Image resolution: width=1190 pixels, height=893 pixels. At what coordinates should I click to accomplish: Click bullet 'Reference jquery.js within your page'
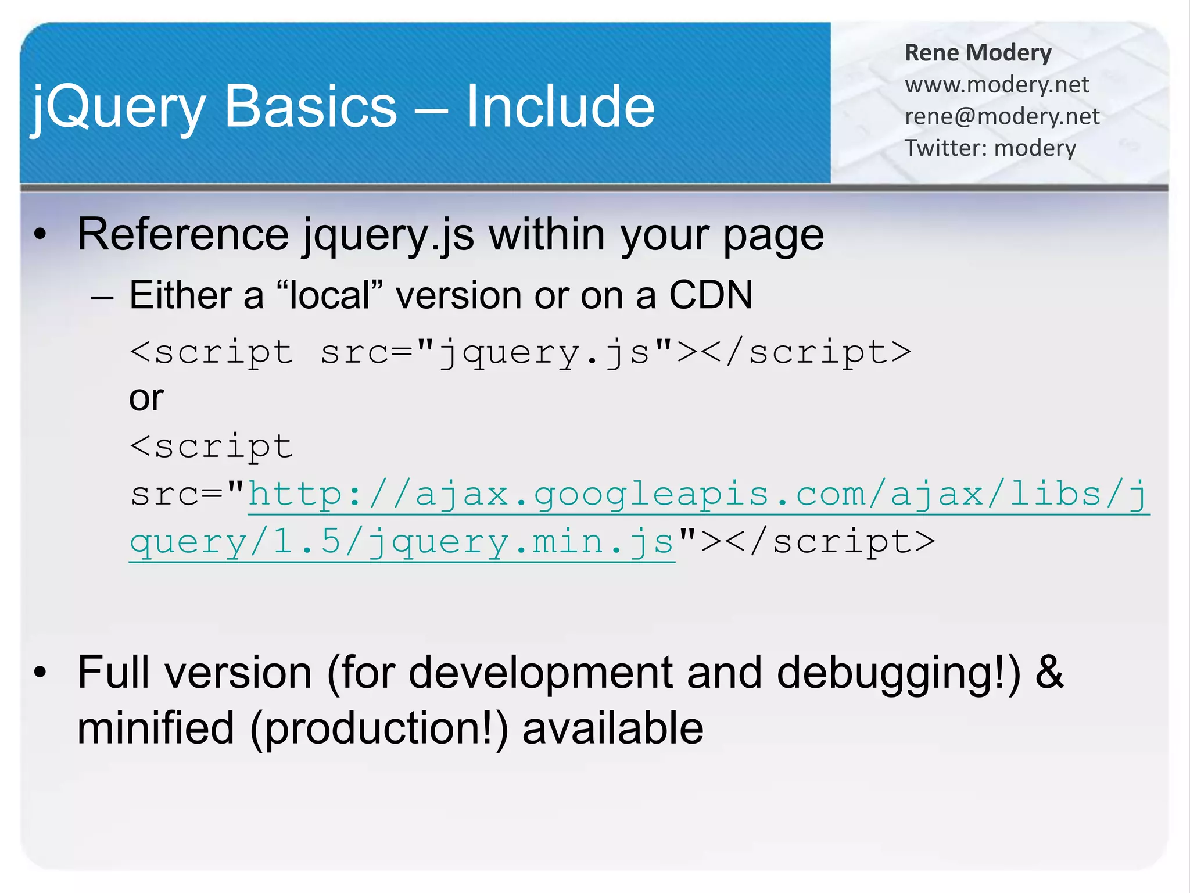click(x=450, y=234)
